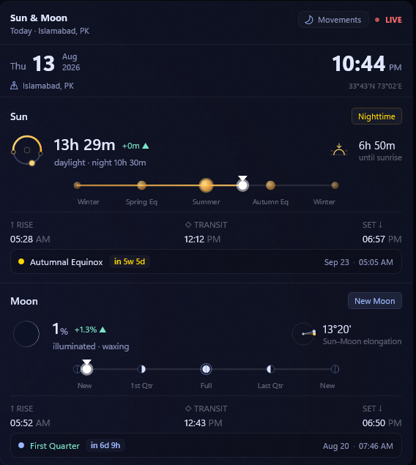Viewport: 416px width, 465px height.
Task: Select the Last Qtr phase icon
Action: point(270,369)
